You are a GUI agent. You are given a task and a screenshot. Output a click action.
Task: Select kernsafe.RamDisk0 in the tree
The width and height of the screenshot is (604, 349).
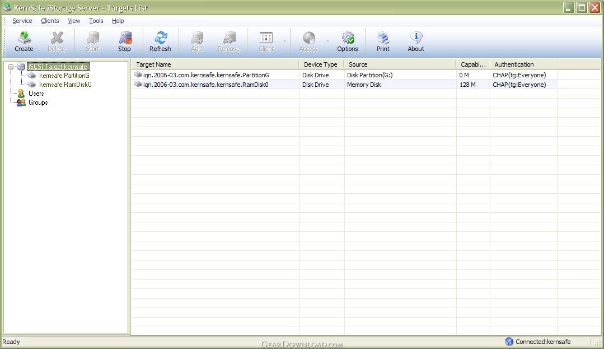point(65,85)
